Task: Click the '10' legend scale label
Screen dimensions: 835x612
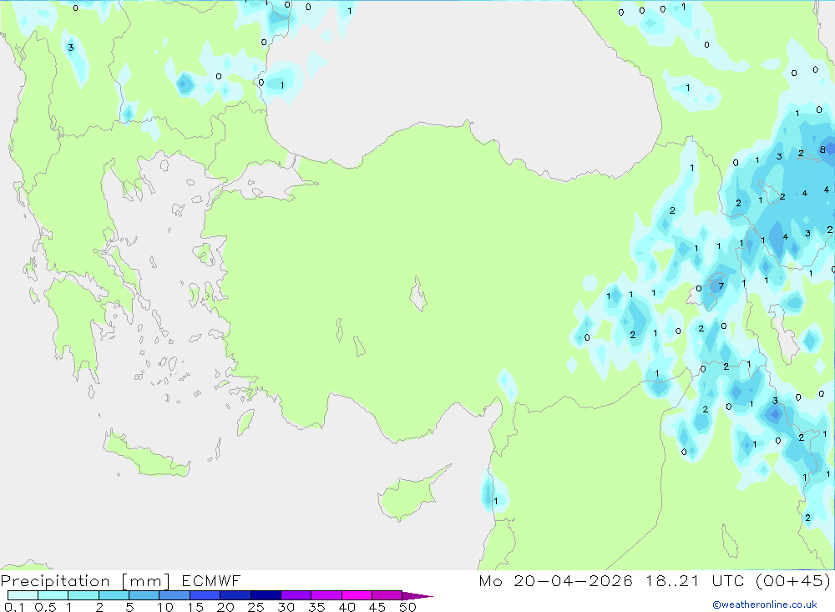Action: [164, 607]
